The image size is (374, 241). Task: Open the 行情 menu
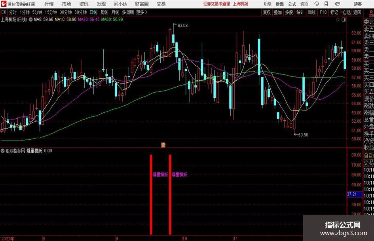click(x=49, y=4)
